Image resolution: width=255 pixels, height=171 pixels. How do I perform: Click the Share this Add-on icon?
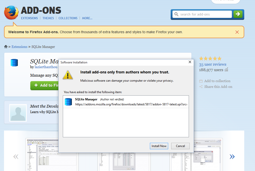[201, 87]
